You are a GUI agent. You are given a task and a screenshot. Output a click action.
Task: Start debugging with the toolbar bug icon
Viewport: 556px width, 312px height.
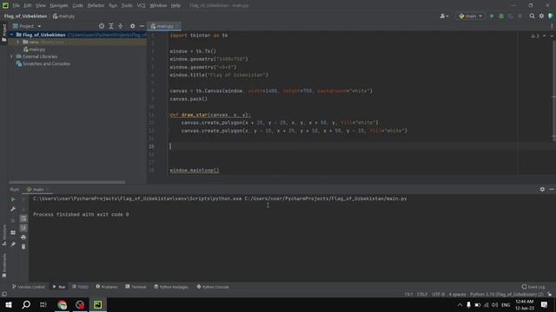coord(501,16)
